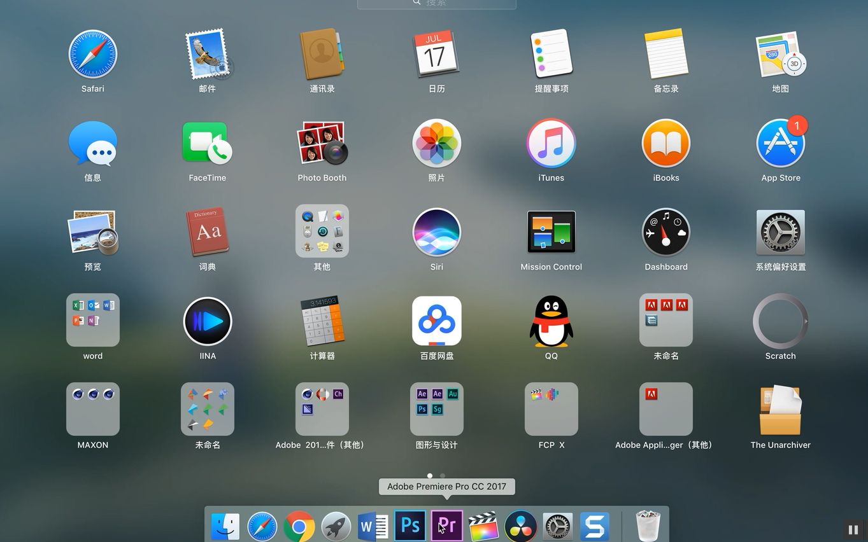Open System Preferences gear in Dock
Screen dimensions: 868x542
point(558,526)
